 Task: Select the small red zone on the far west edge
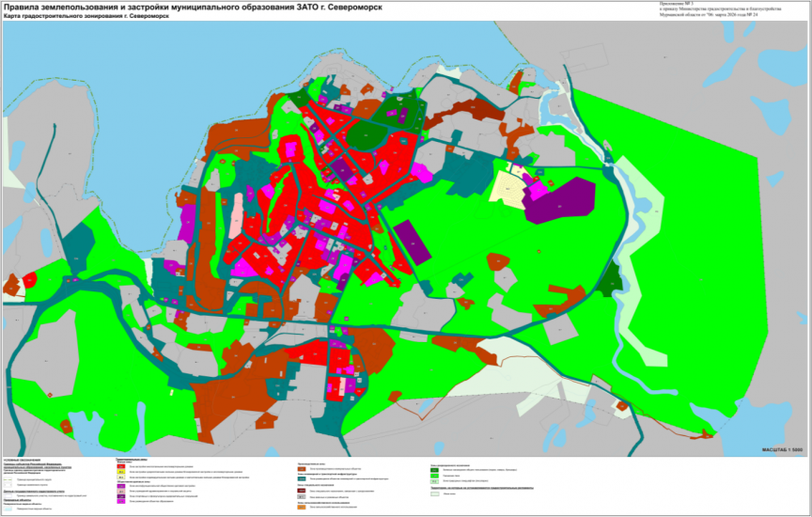30,279
